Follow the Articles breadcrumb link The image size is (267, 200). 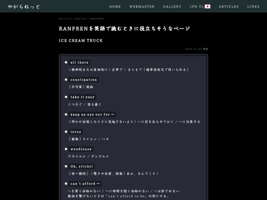[65, 19]
